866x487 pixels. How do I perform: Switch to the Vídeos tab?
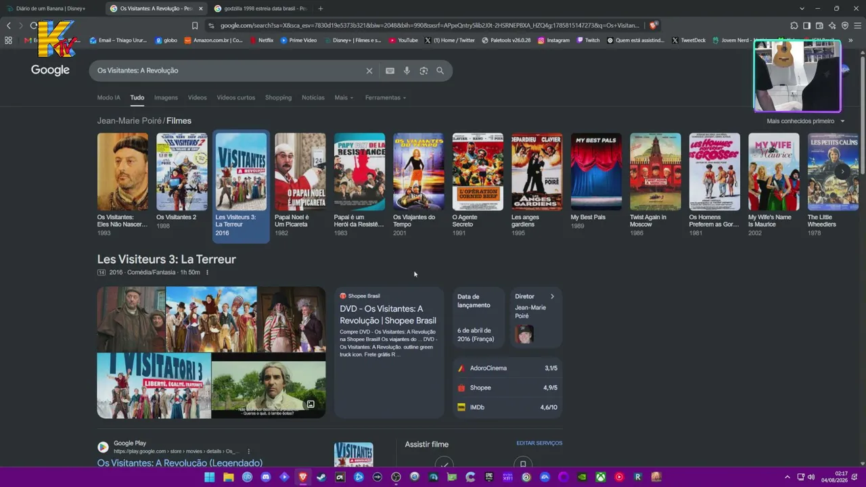(x=197, y=97)
